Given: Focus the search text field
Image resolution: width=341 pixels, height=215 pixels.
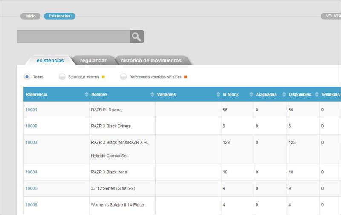Looking at the screenshot, I should (73, 37).
